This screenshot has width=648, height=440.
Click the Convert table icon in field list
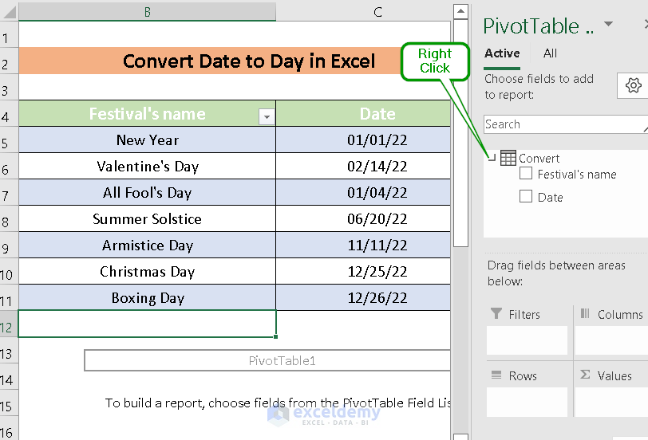(508, 159)
